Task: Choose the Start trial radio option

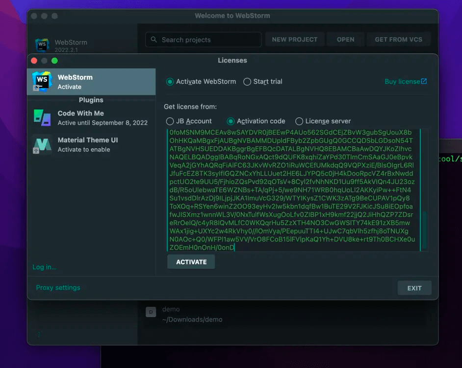Action: coord(247,82)
